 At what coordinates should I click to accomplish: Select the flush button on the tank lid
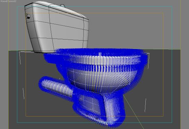(x=63, y=6)
